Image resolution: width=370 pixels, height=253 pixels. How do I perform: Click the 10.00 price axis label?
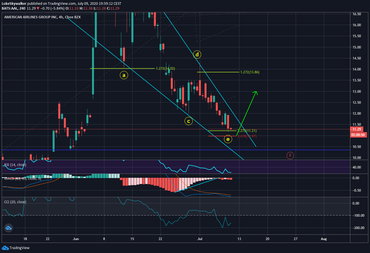pos(357,158)
